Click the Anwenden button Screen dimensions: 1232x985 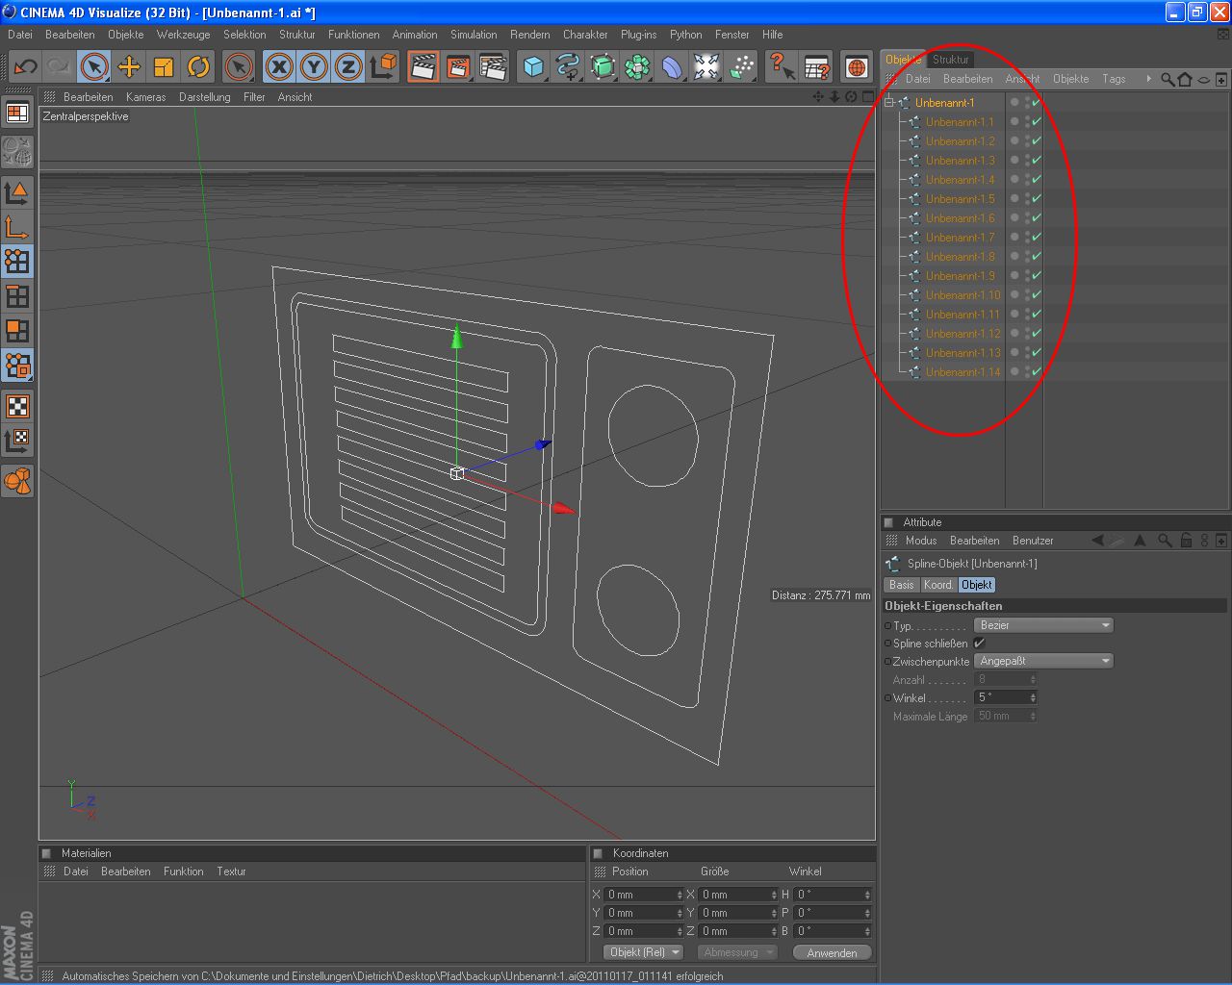pos(832,952)
